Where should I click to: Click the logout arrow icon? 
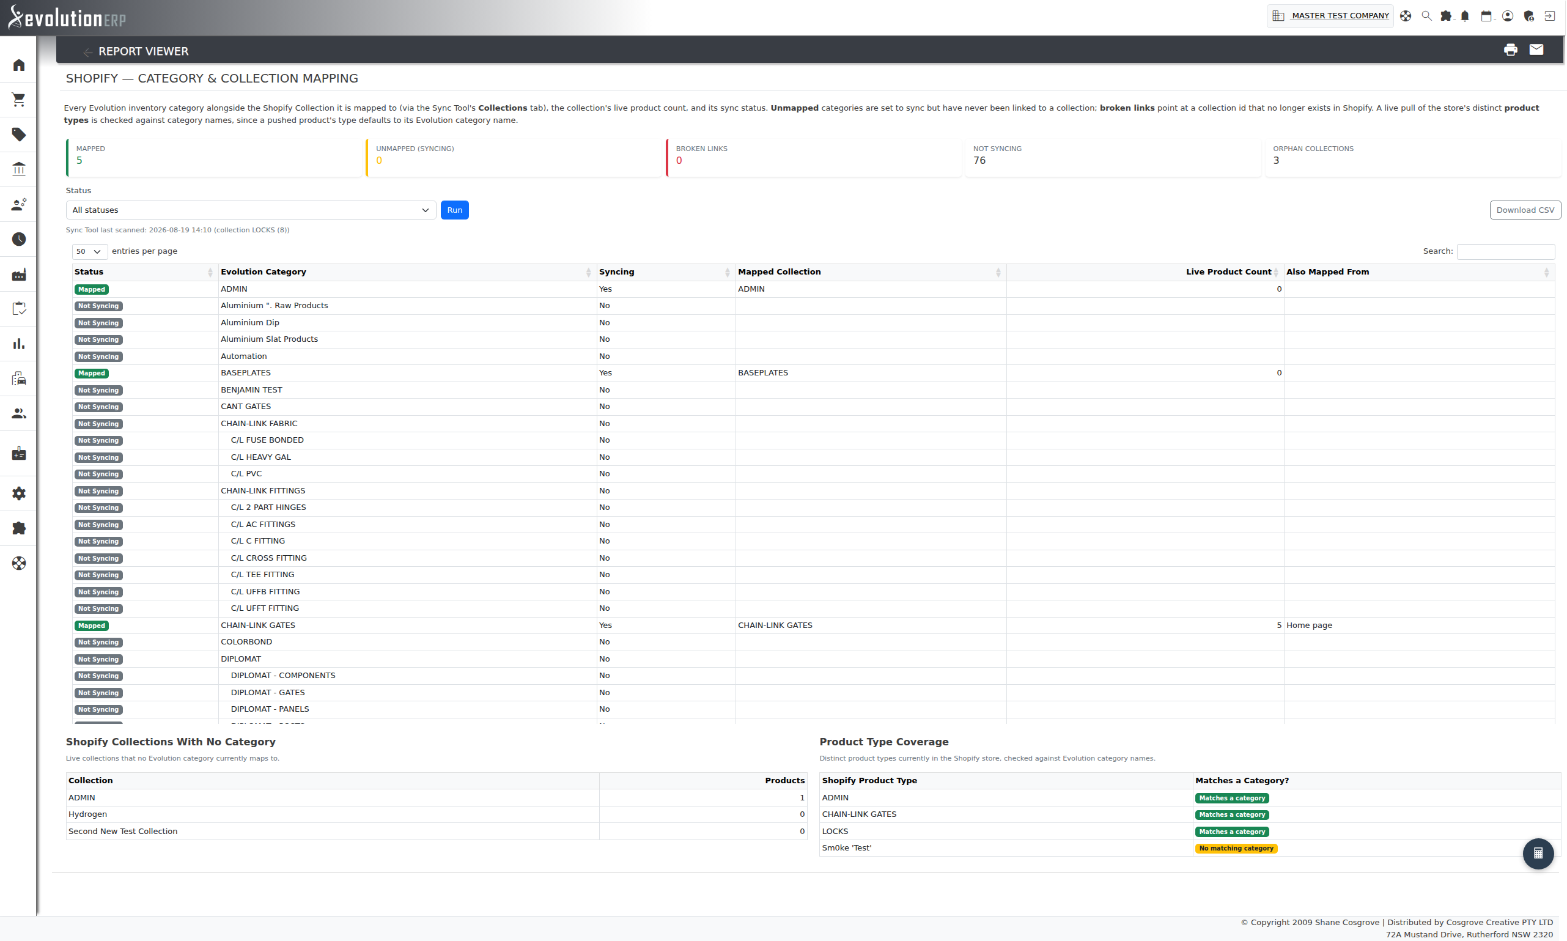point(1550,16)
